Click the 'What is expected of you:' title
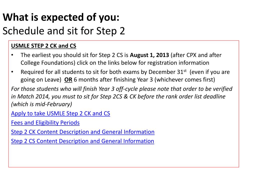256x192 pixels. (x=61, y=17)
